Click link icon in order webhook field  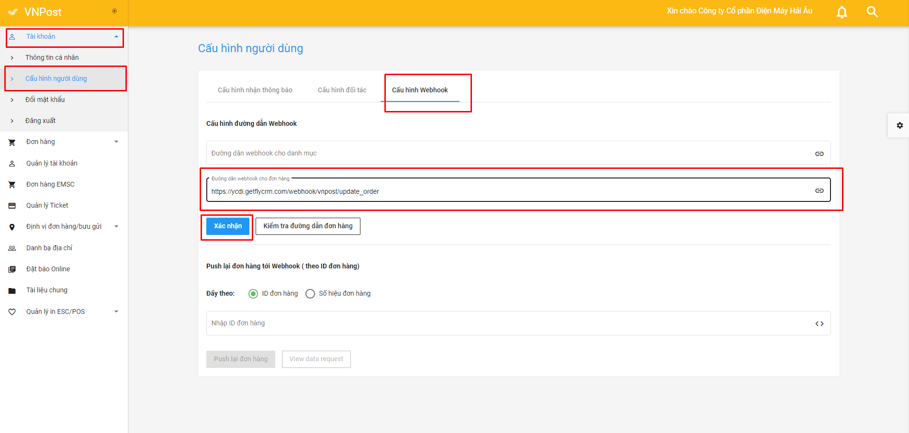[x=819, y=190]
